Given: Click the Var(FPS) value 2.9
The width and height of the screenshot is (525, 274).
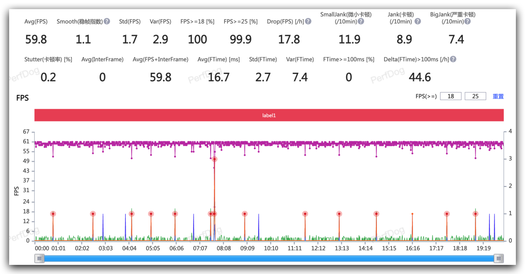Looking at the screenshot, I should pos(161,40).
